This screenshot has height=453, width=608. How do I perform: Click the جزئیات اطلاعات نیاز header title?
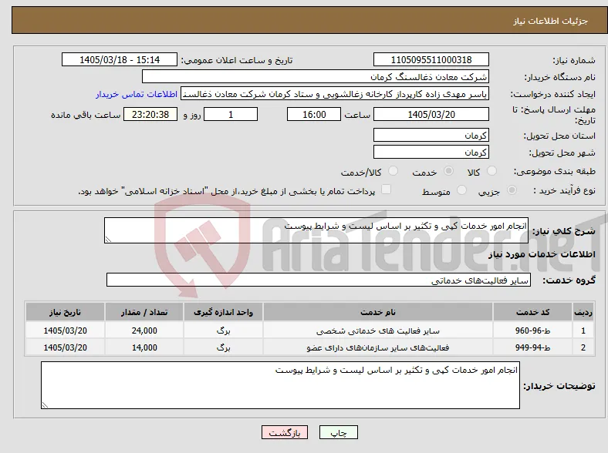(551, 21)
